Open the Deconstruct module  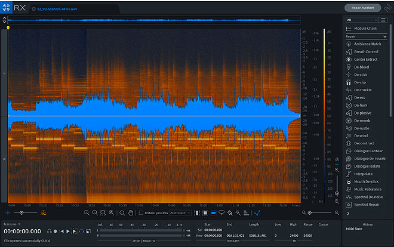360,143
